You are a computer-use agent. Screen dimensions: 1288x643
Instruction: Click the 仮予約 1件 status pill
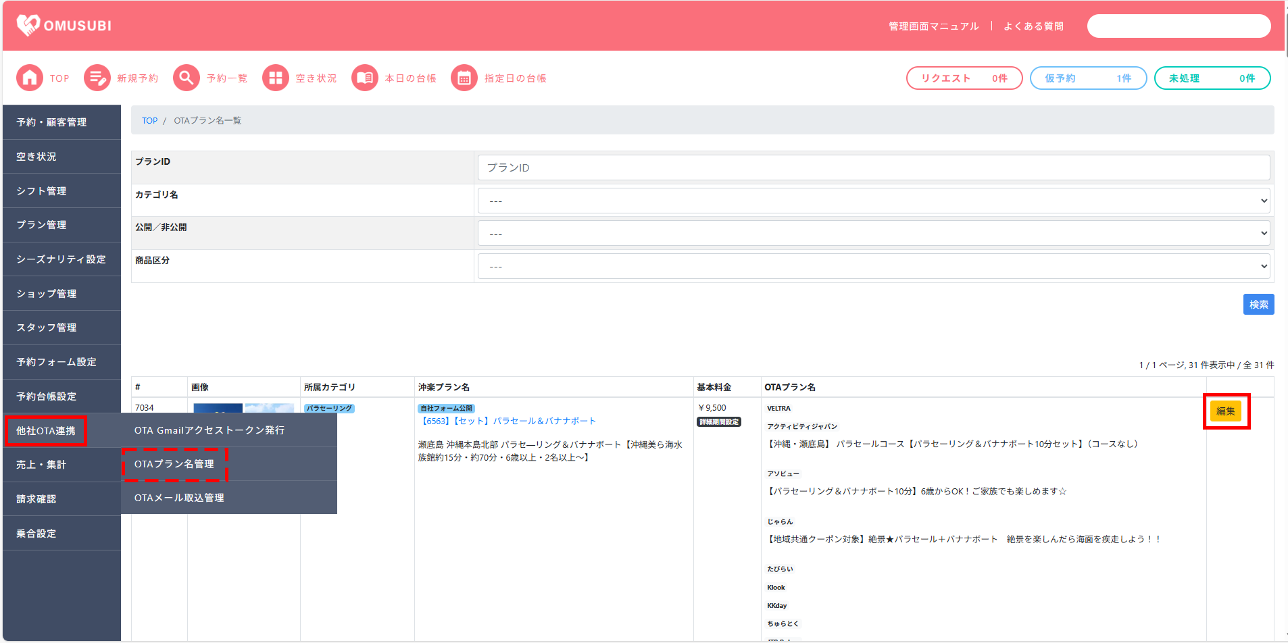1088,78
